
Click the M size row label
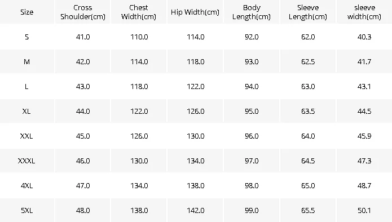(27, 61)
